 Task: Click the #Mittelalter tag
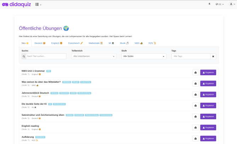pos(67,82)
